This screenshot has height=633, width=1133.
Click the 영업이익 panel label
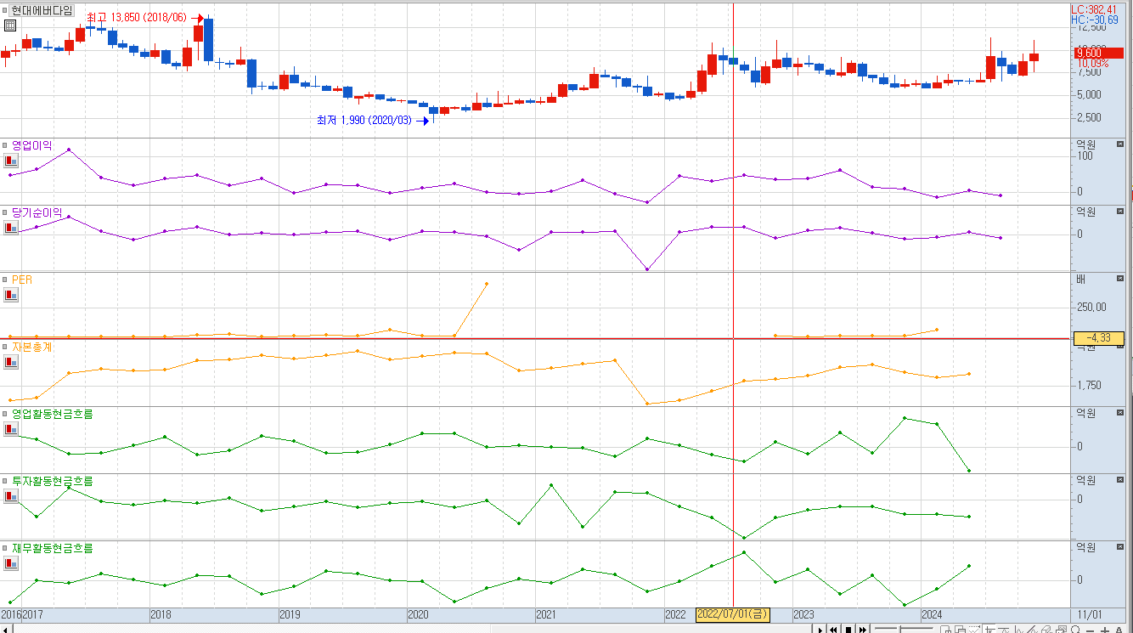pos(31,145)
